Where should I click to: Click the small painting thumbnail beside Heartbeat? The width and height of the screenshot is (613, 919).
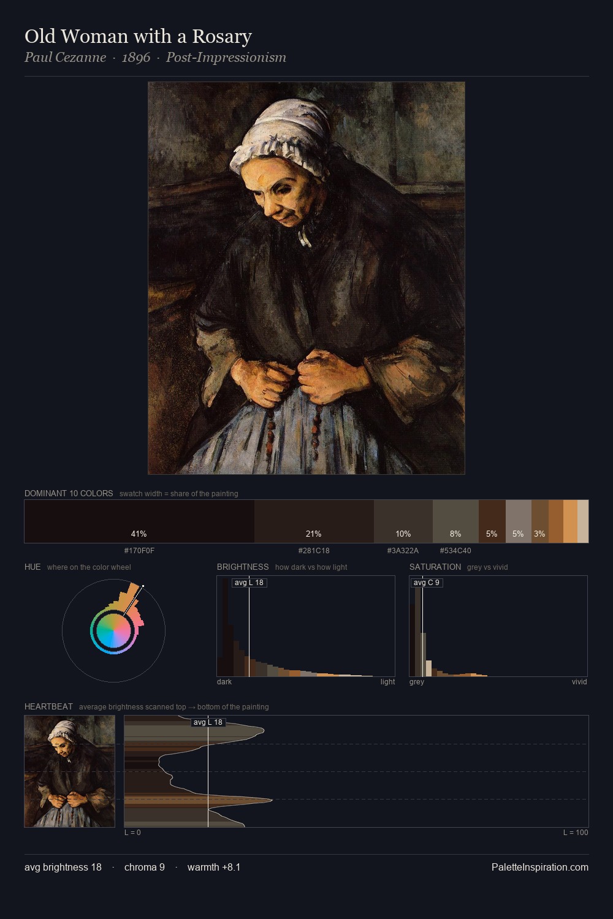(70, 771)
